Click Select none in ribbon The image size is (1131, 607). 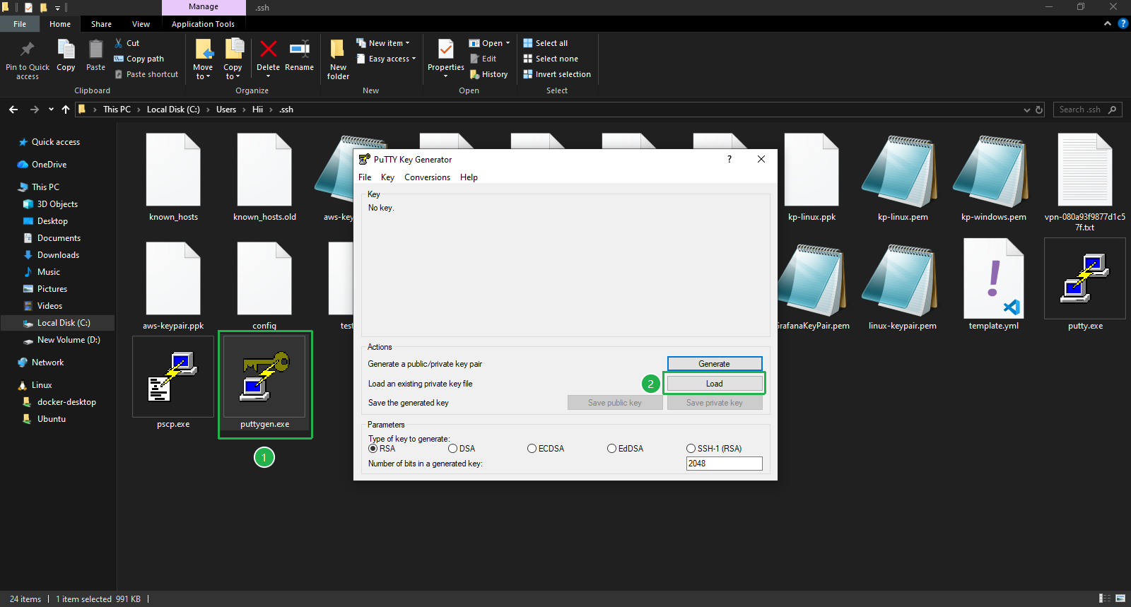pyautogui.click(x=551, y=59)
